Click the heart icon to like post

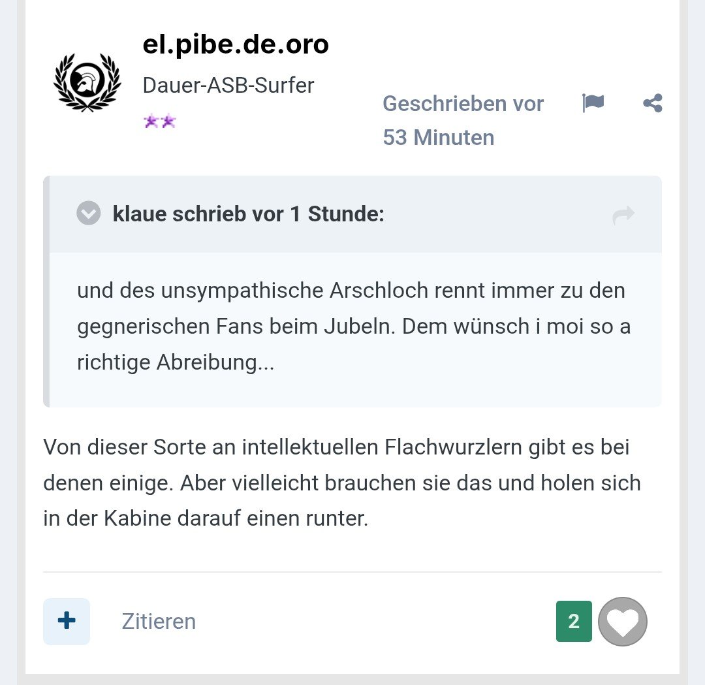point(623,622)
